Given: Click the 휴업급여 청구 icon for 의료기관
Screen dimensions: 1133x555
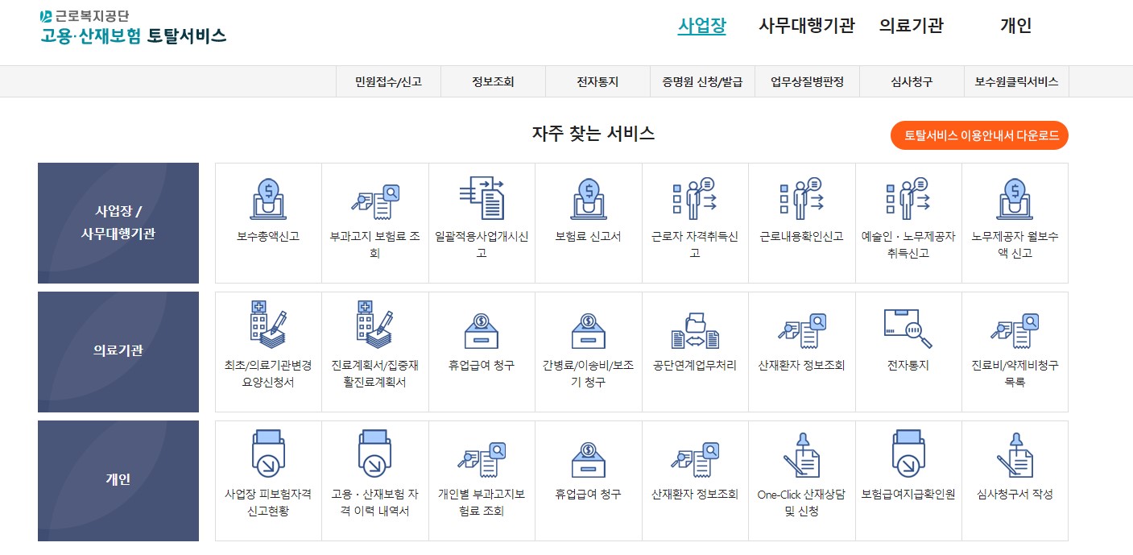Looking at the screenshot, I should [482, 342].
